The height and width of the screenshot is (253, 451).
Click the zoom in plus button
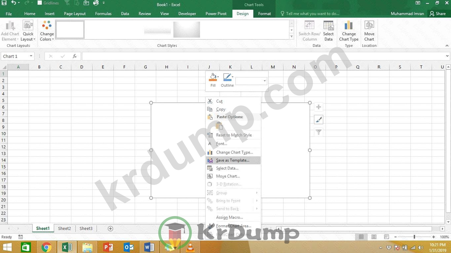click(x=433, y=237)
